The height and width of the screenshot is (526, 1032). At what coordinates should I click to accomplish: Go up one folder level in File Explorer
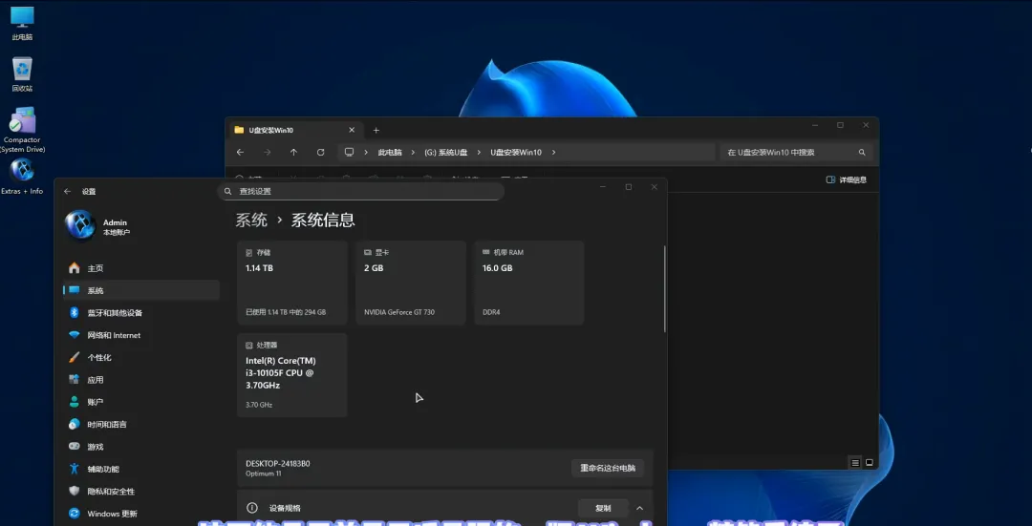pyautogui.click(x=293, y=152)
